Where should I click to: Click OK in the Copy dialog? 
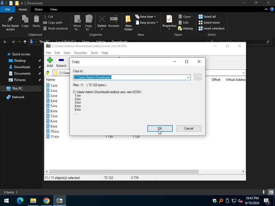coord(160,128)
